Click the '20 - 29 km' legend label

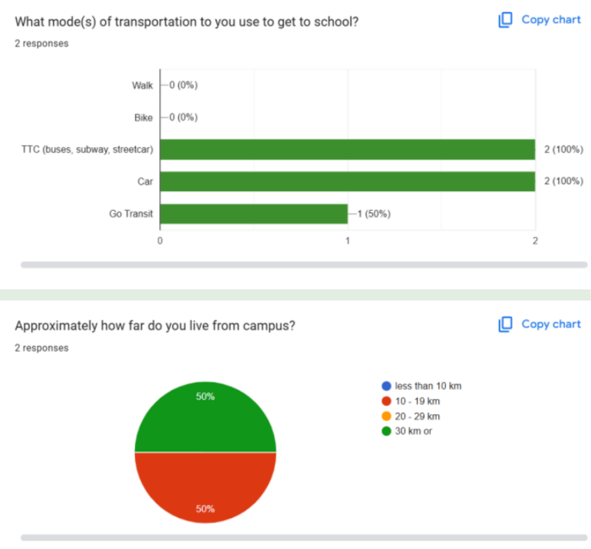tap(417, 416)
